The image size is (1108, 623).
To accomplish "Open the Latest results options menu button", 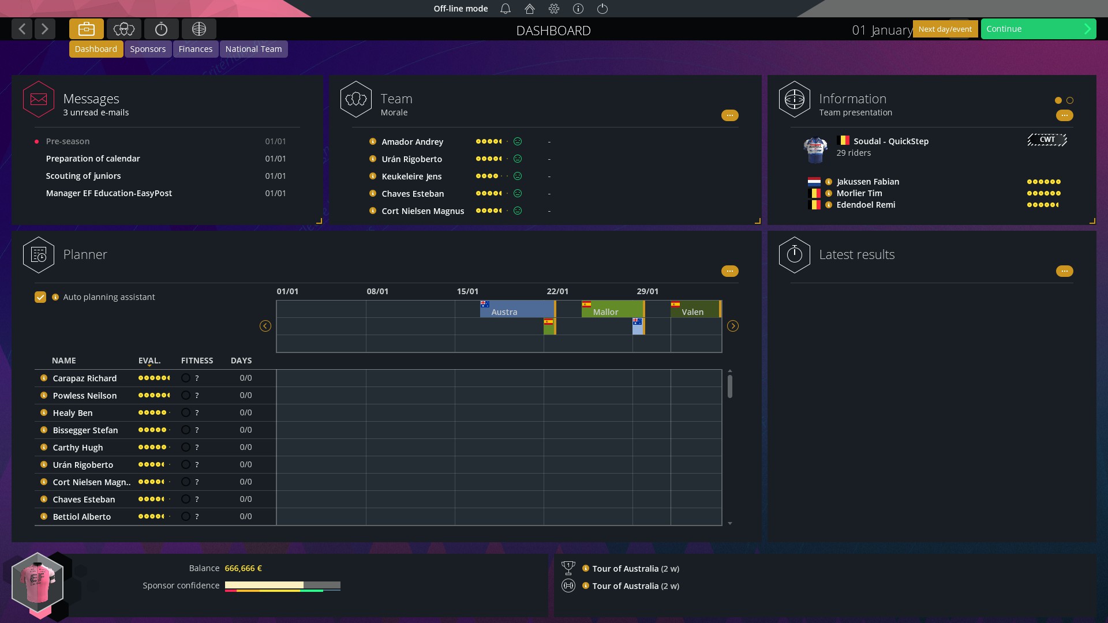I will click(1065, 271).
